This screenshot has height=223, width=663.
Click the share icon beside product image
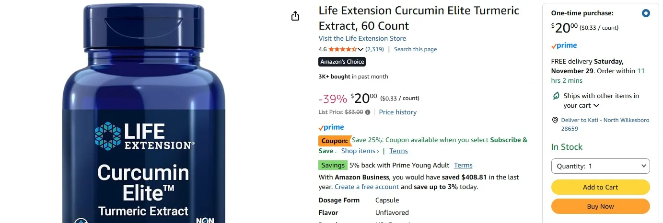pyautogui.click(x=295, y=16)
